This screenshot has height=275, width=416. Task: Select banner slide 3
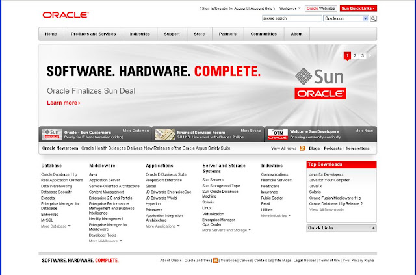click(363, 55)
